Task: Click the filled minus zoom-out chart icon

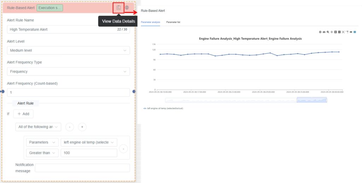Action: [x=339, y=32]
